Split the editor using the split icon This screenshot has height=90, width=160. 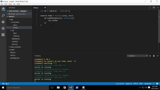(x=154, y=8)
